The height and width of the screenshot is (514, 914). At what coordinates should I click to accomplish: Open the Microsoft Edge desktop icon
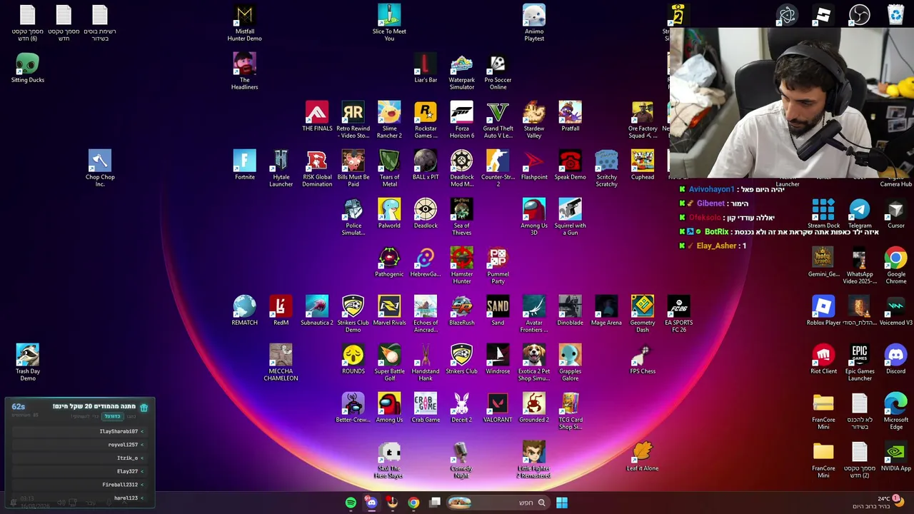(x=896, y=411)
